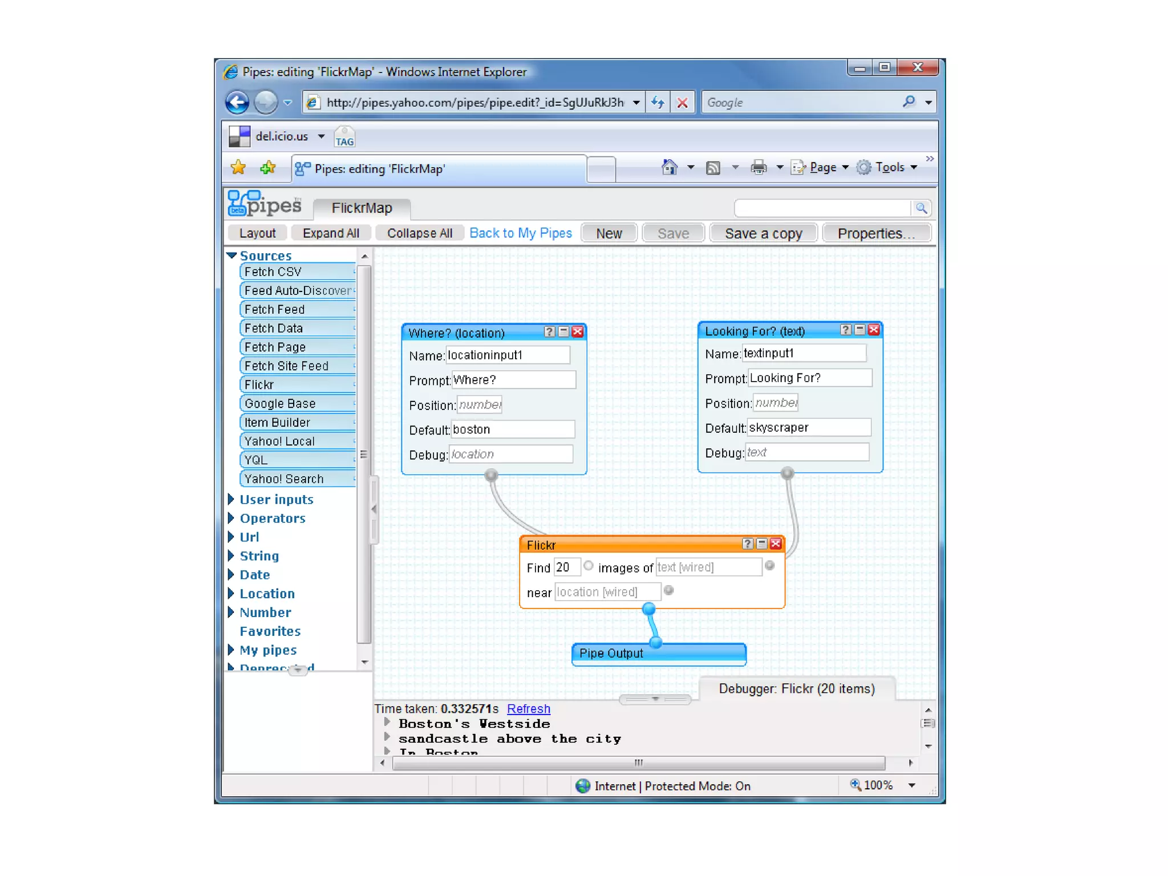
Task: Toggle the Find count wire radio circle
Action: (x=589, y=566)
